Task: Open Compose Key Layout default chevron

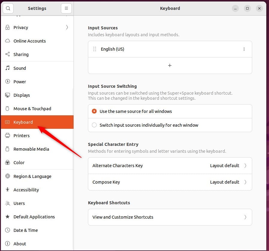Action: [x=245, y=182]
